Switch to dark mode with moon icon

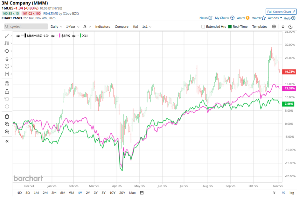click(290, 27)
